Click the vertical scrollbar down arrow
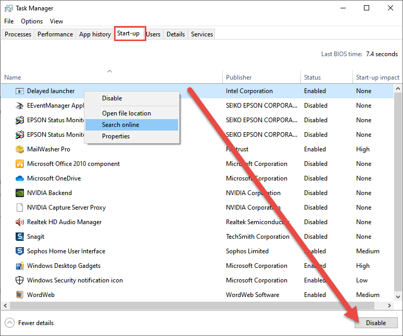403x336 pixels. click(x=398, y=297)
